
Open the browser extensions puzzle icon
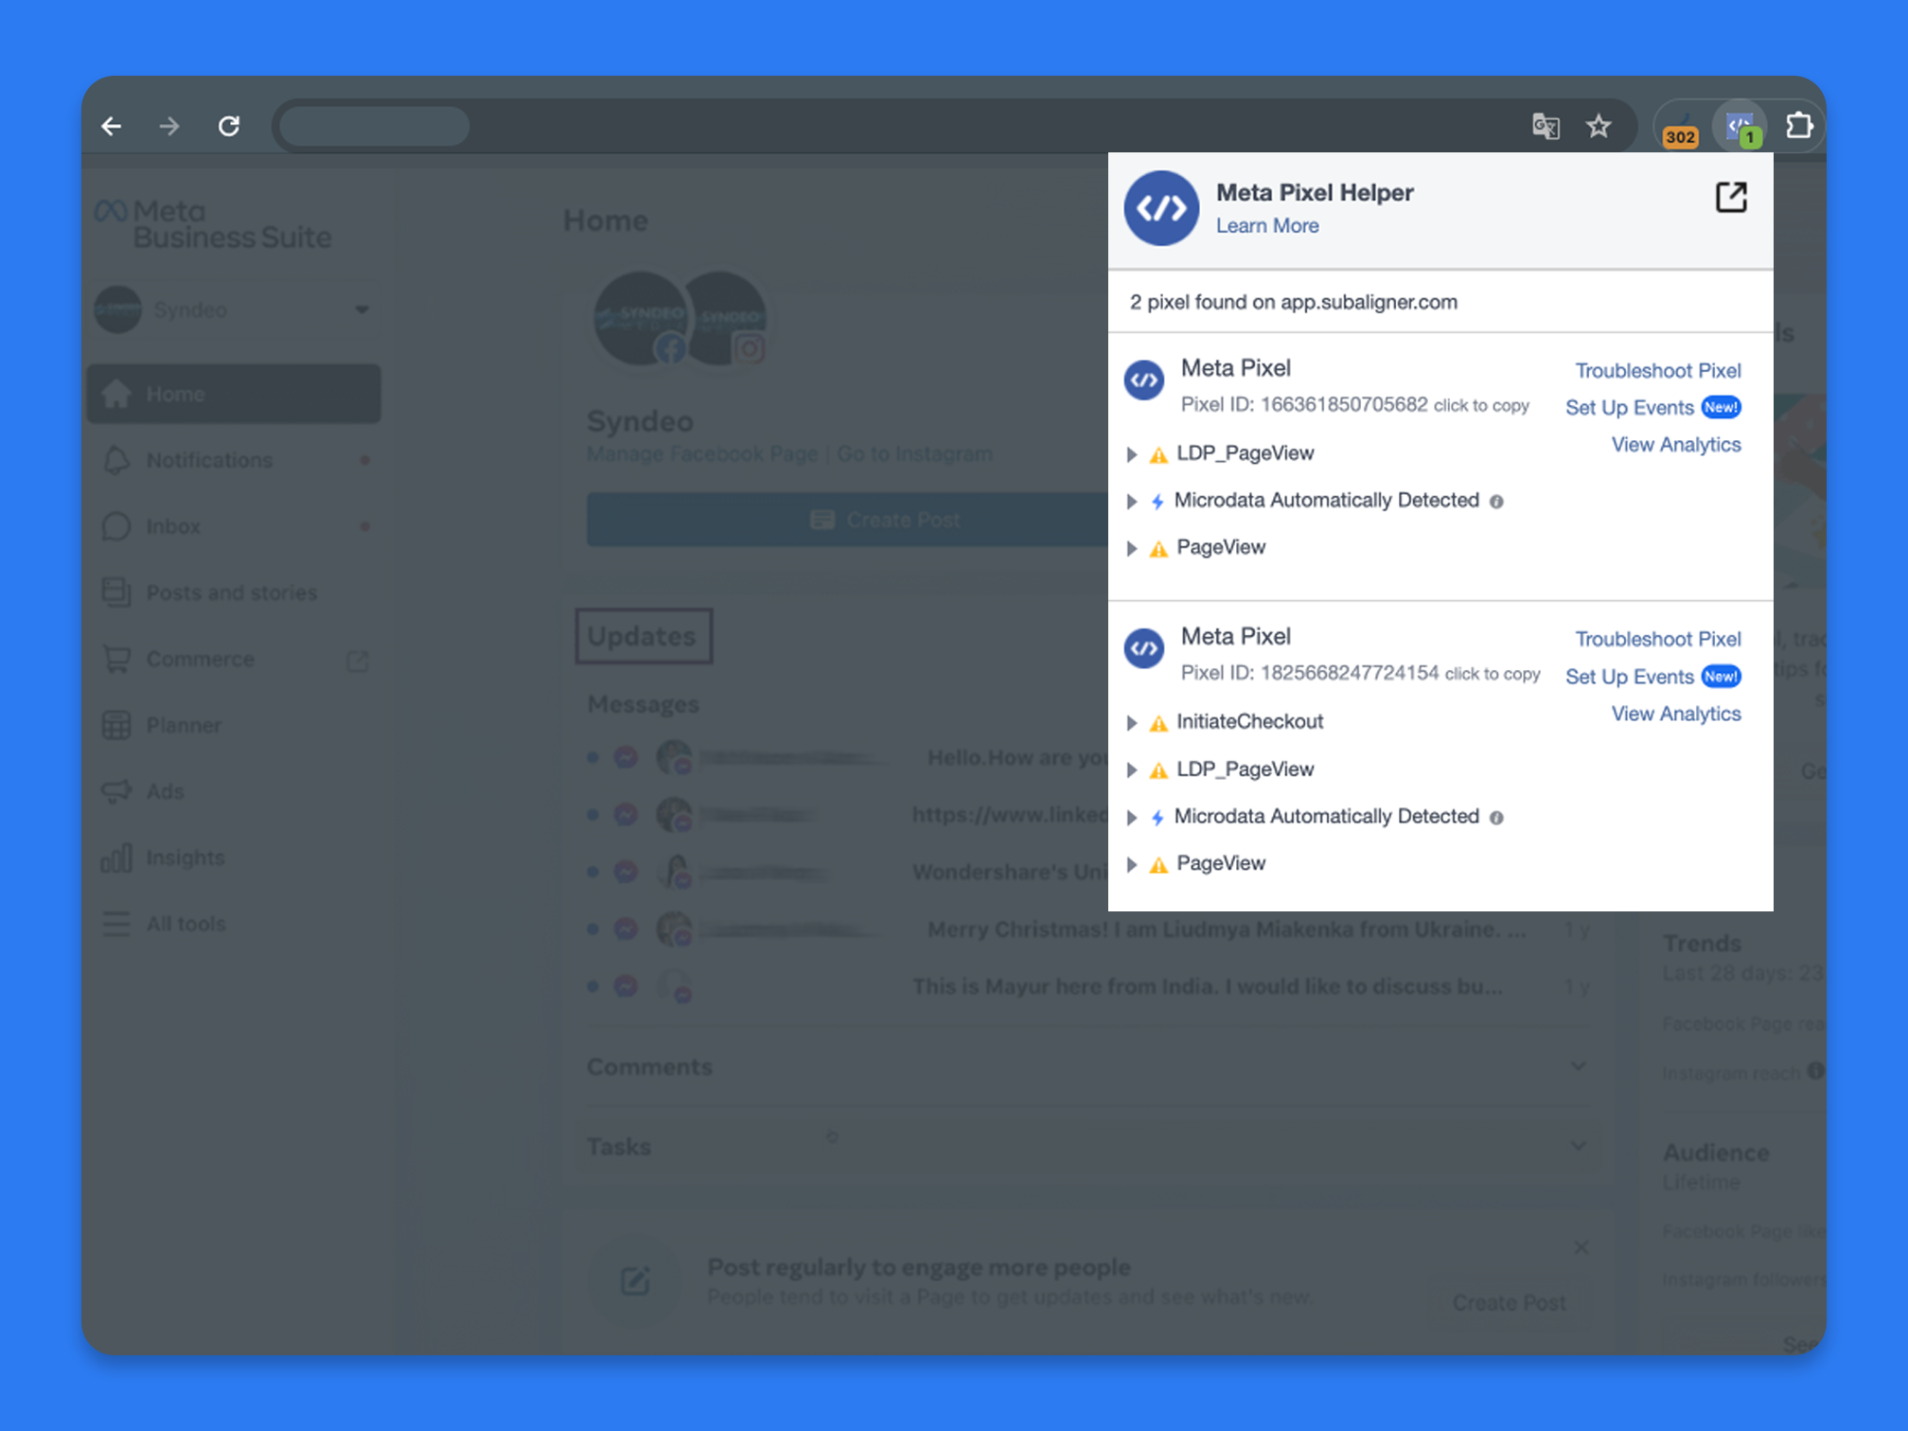pyautogui.click(x=1798, y=126)
